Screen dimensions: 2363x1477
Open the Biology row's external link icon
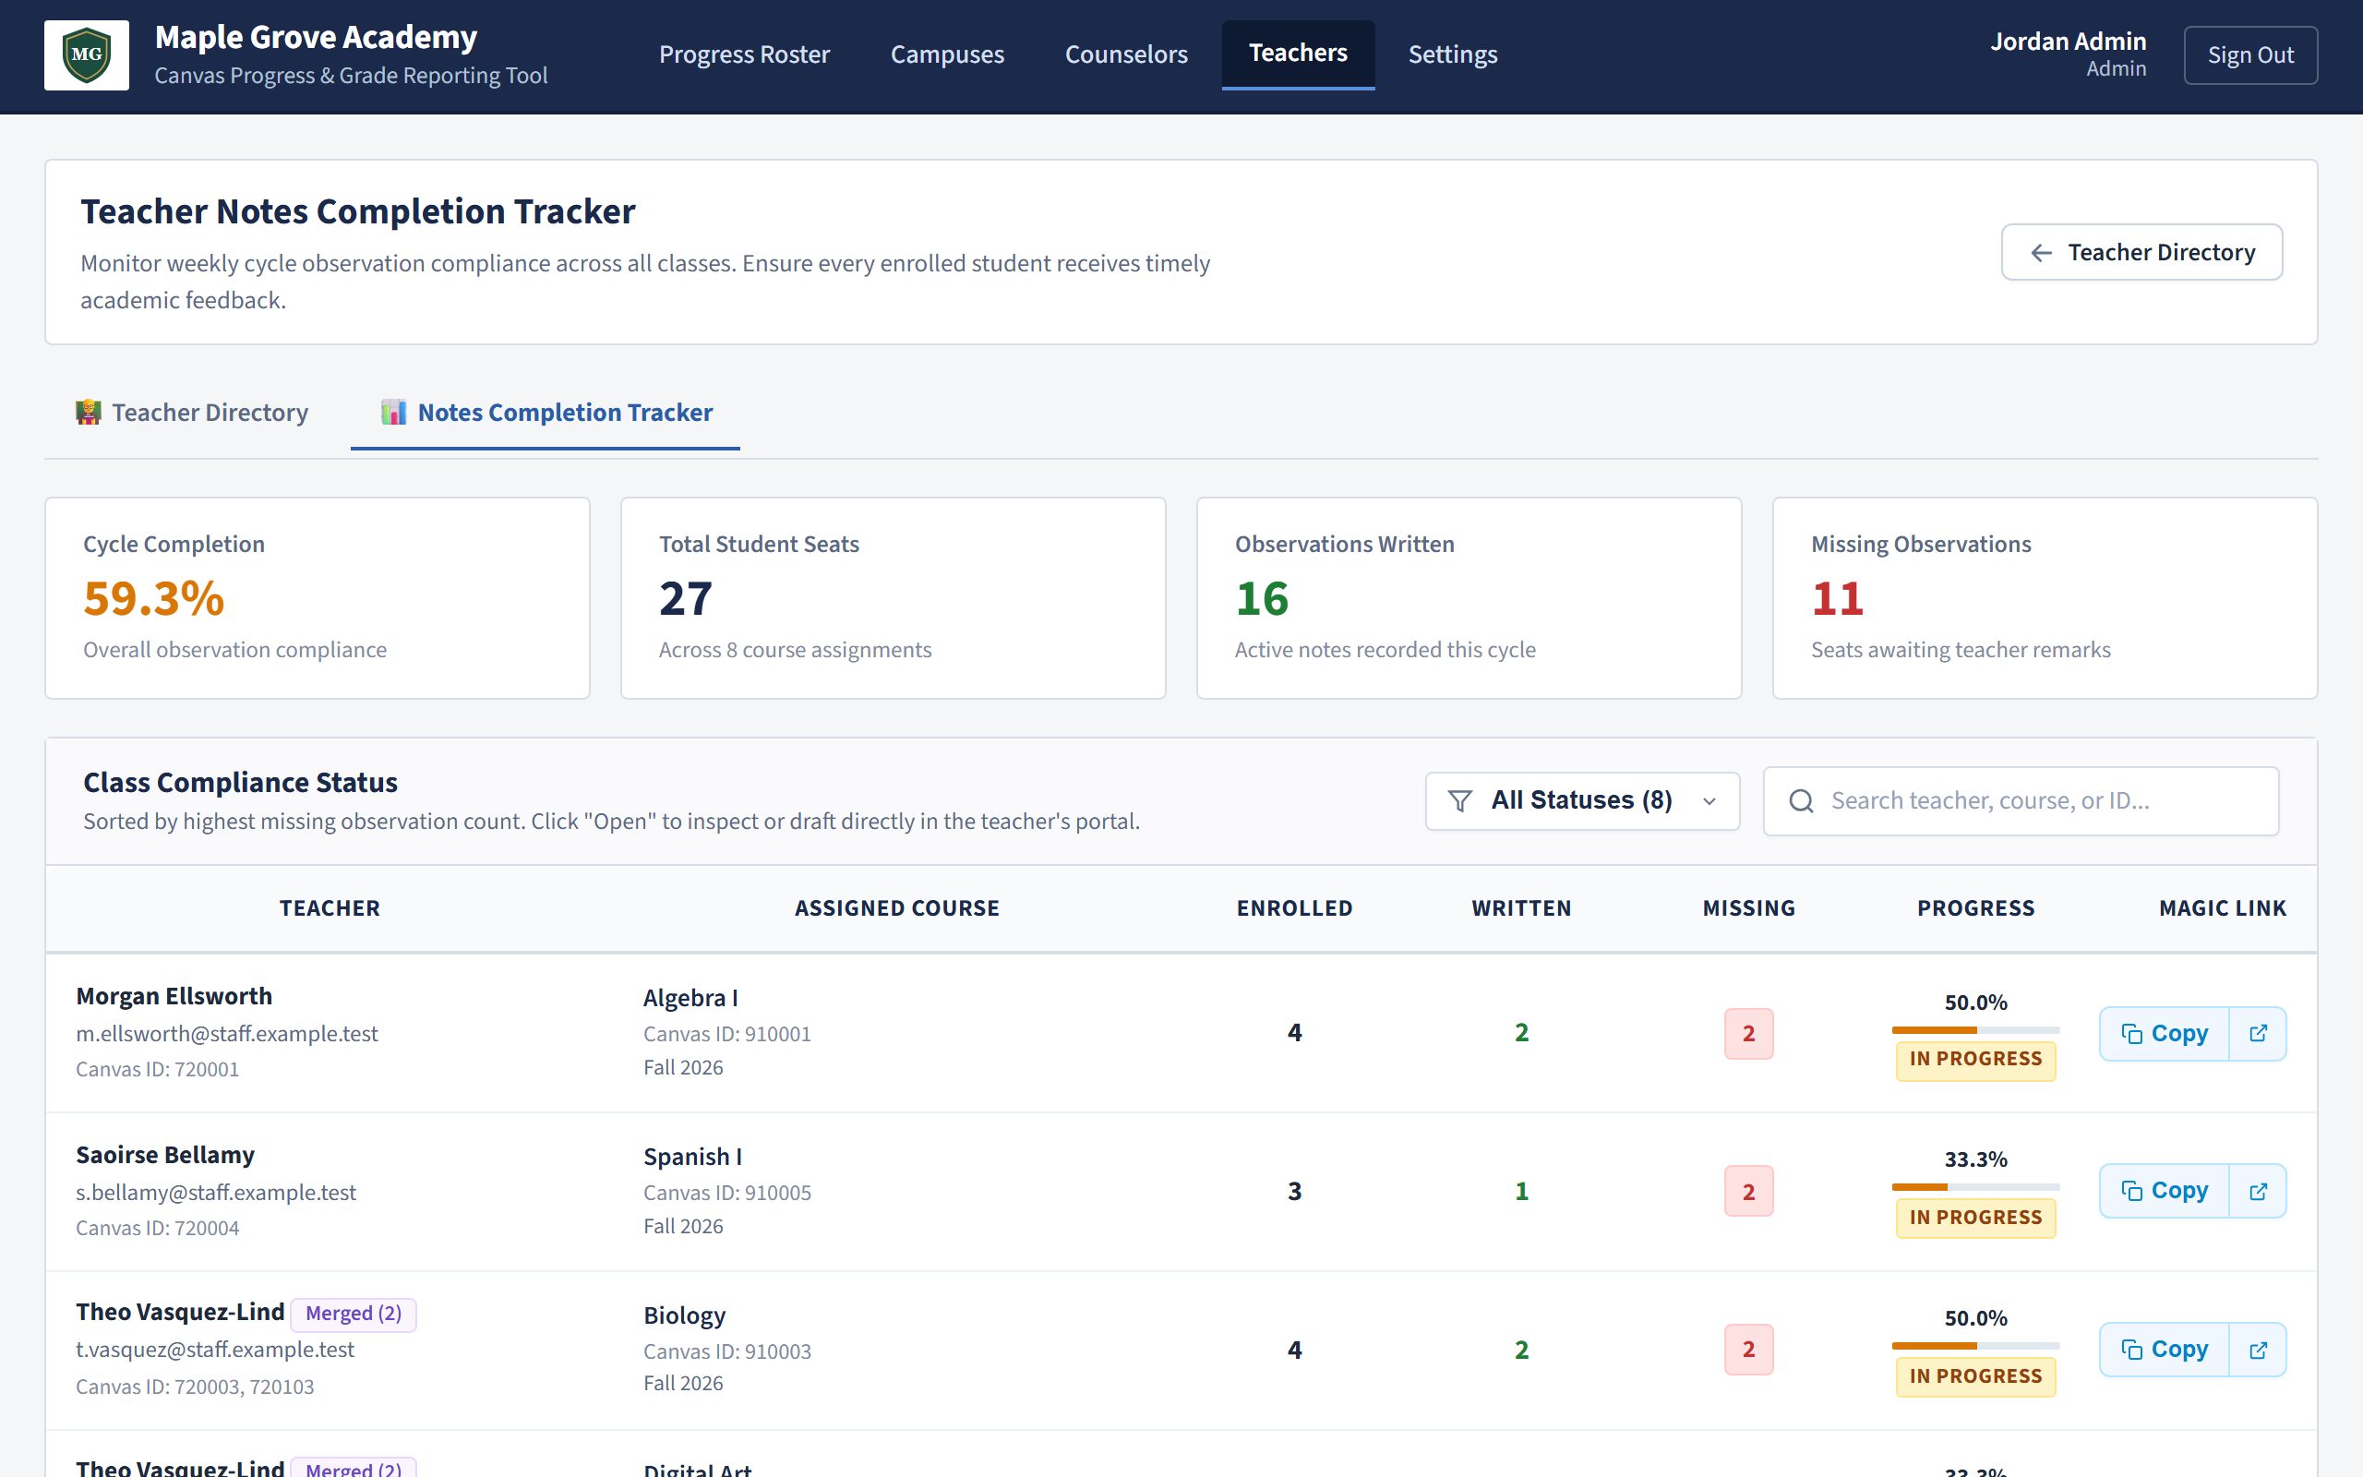pyautogui.click(x=2258, y=1350)
